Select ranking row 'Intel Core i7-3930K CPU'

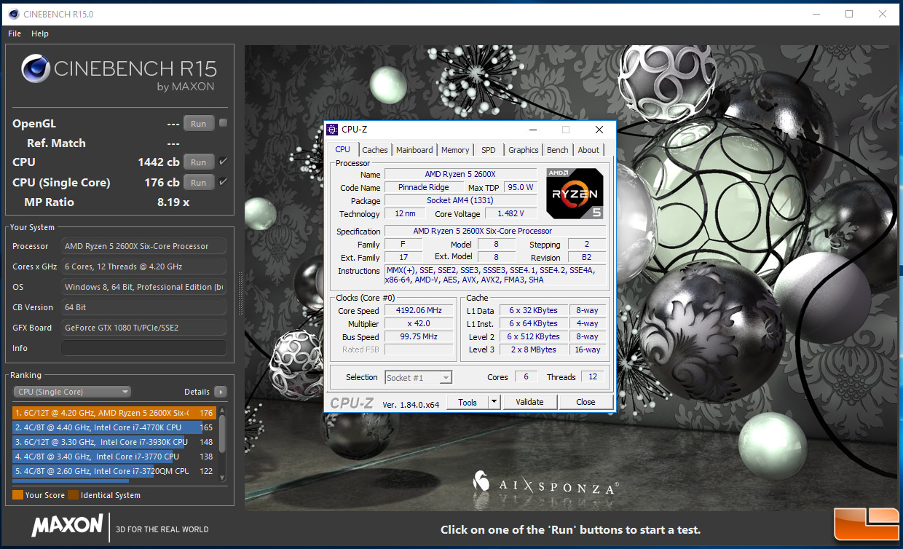coord(114,442)
